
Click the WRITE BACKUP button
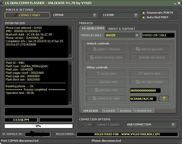149,49
